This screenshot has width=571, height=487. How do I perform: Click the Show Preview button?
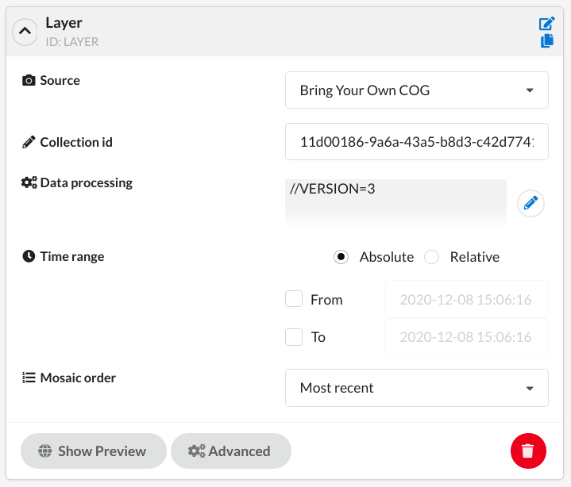click(94, 451)
